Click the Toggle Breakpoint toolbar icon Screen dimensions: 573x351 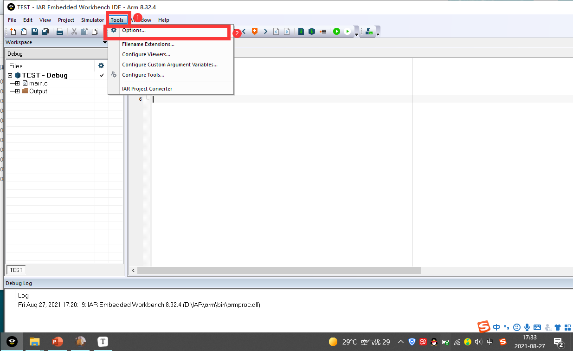tap(323, 32)
